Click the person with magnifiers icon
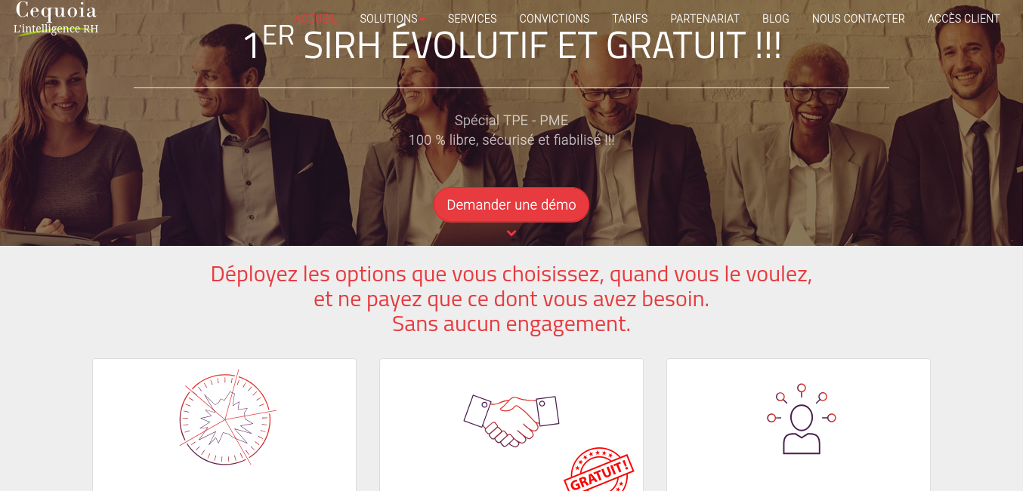This screenshot has height=491, width=1032. point(802,419)
